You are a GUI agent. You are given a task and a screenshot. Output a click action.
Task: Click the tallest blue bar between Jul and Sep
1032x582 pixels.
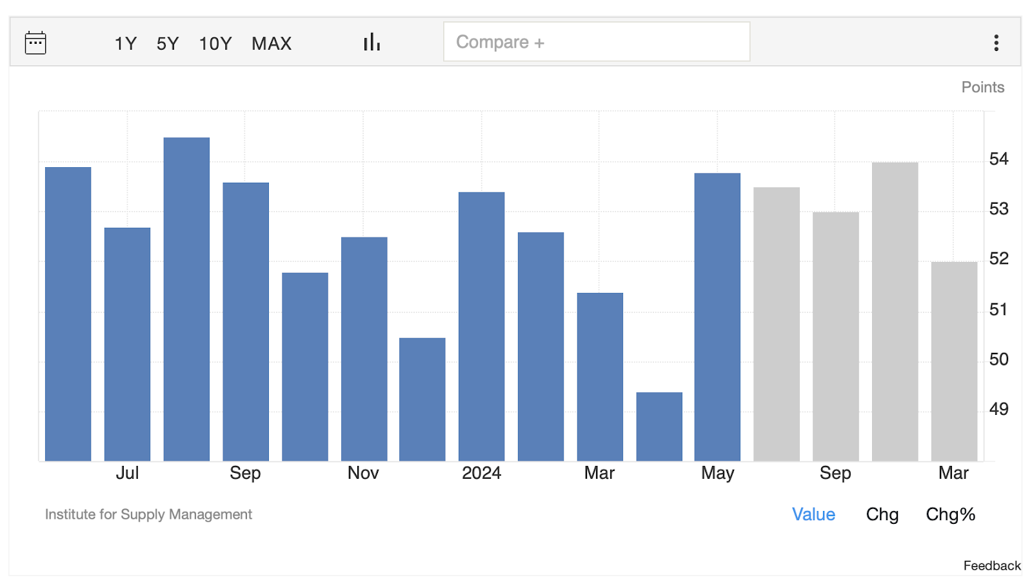(186, 299)
